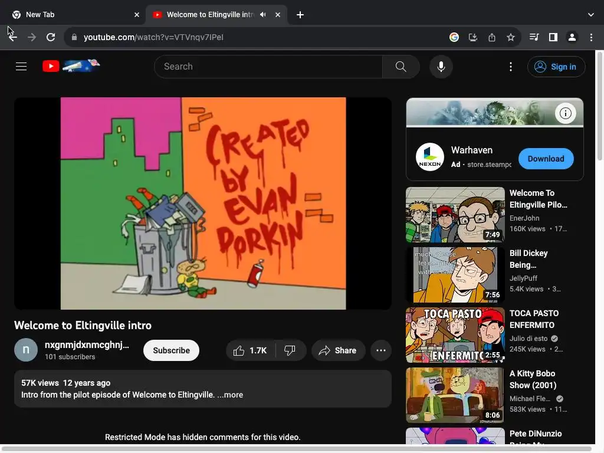This screenshot has height=453, width=604.
Task: Open the Nexon logo on the ad
Action: 430,157
